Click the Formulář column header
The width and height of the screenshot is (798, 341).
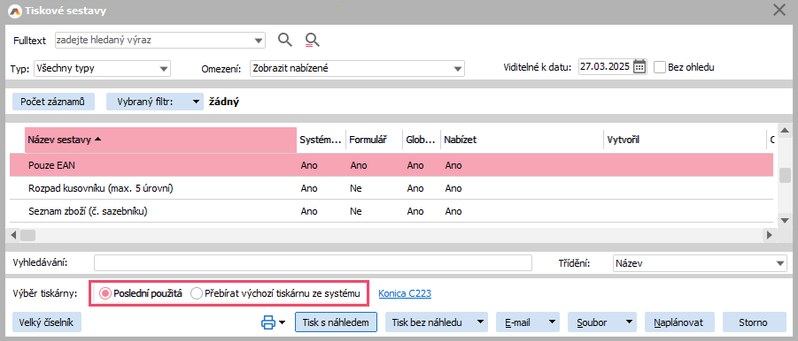point(374,140)
